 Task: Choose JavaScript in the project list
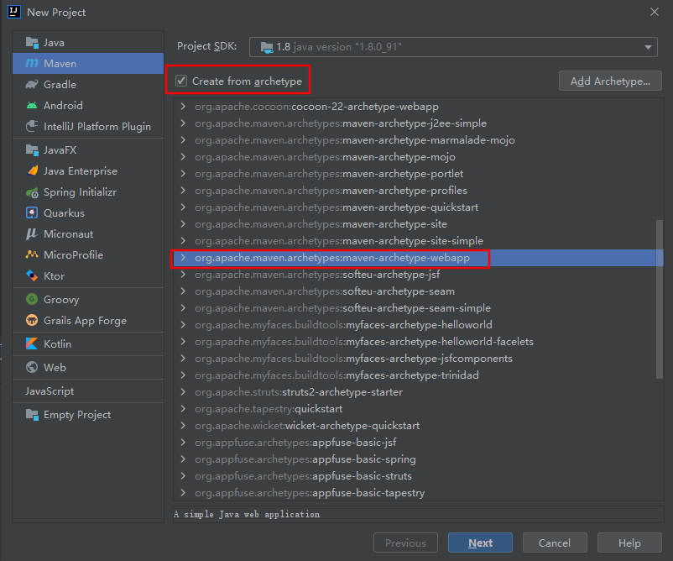tap(88, 391)
